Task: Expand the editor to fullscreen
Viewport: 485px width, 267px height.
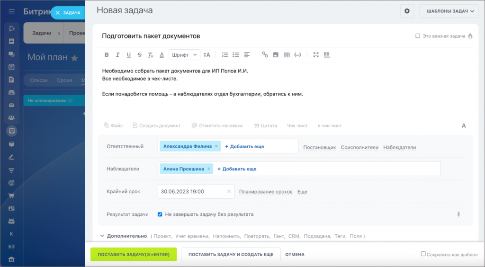Action: point(316,55)
